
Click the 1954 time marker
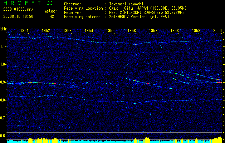coord(89,30)
